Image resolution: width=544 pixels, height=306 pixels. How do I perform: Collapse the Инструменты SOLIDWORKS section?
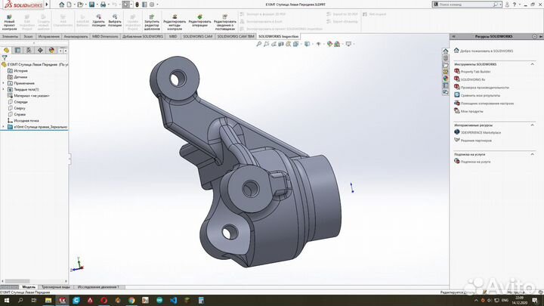click(533, 63)
